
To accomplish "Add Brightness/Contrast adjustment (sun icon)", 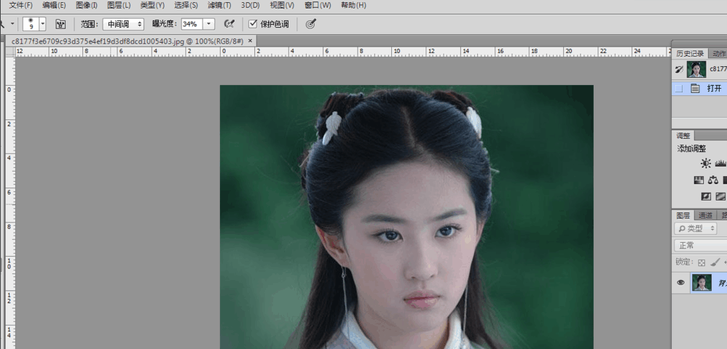I will coord(706,164).
